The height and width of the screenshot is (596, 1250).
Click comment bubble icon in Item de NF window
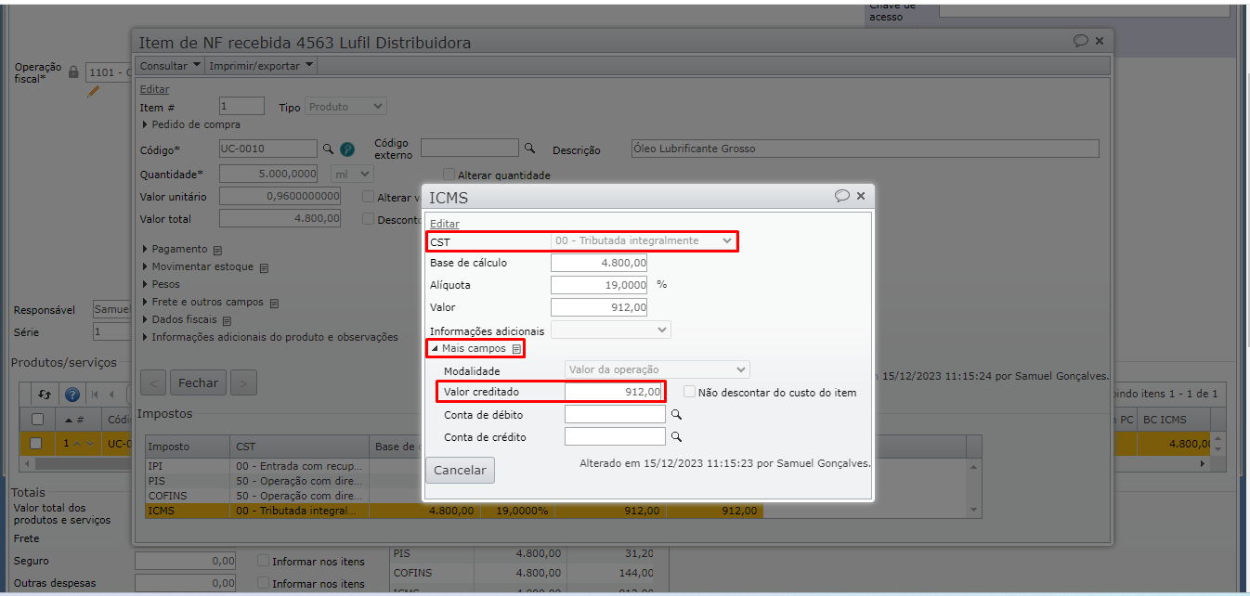click(x=1081, y=41)
